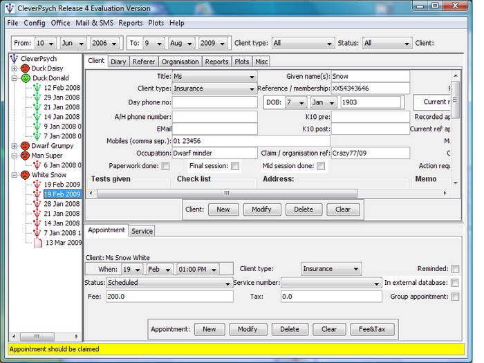This screenshot has width=484, height=363.
Task: Click White Snow's red sad face icon
Action: [x=25, y=175]
